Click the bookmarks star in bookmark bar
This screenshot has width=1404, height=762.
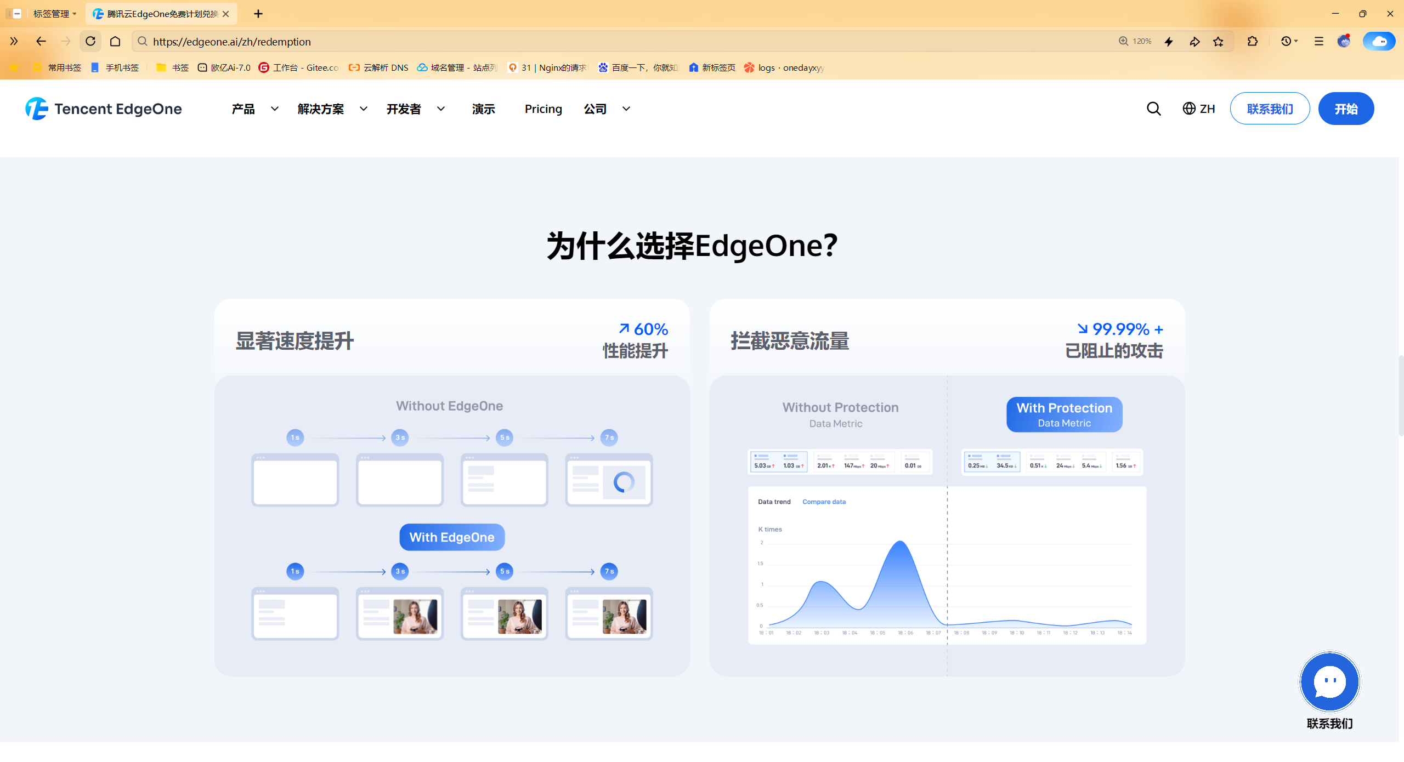click(14, 67)
